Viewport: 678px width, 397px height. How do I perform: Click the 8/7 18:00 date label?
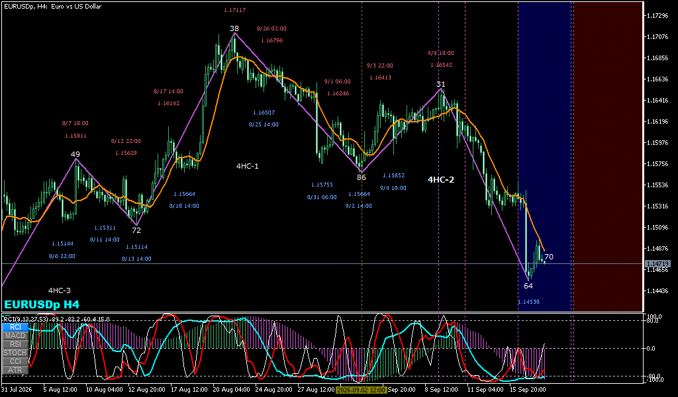point(75,123)
